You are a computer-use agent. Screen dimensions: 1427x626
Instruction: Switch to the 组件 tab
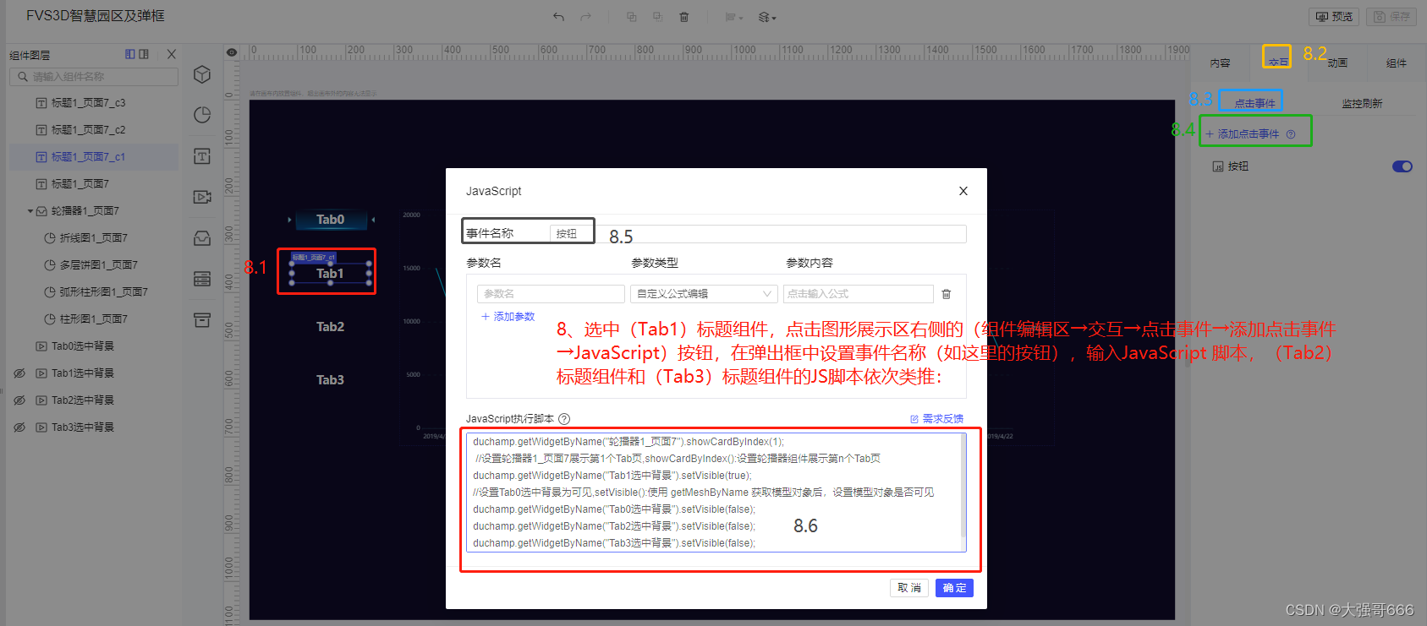1397,63
